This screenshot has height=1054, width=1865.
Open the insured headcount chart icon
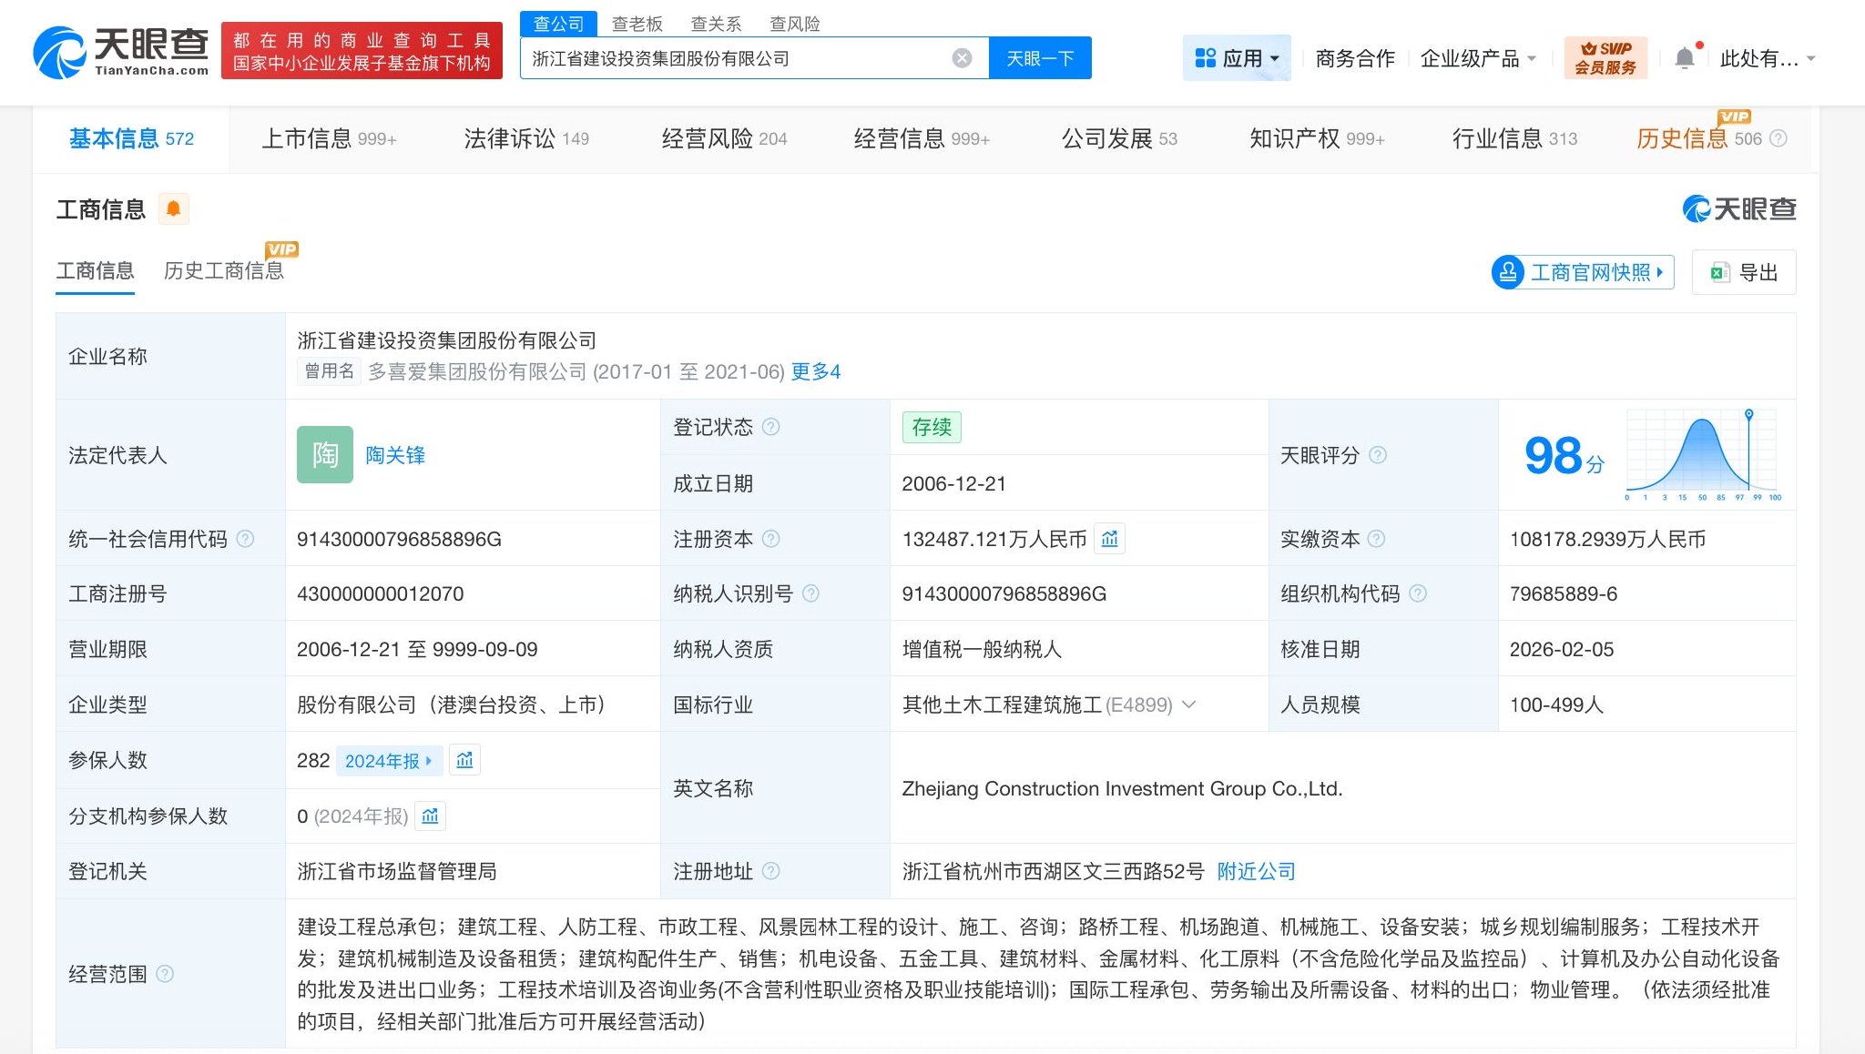(x=464, y=760)
